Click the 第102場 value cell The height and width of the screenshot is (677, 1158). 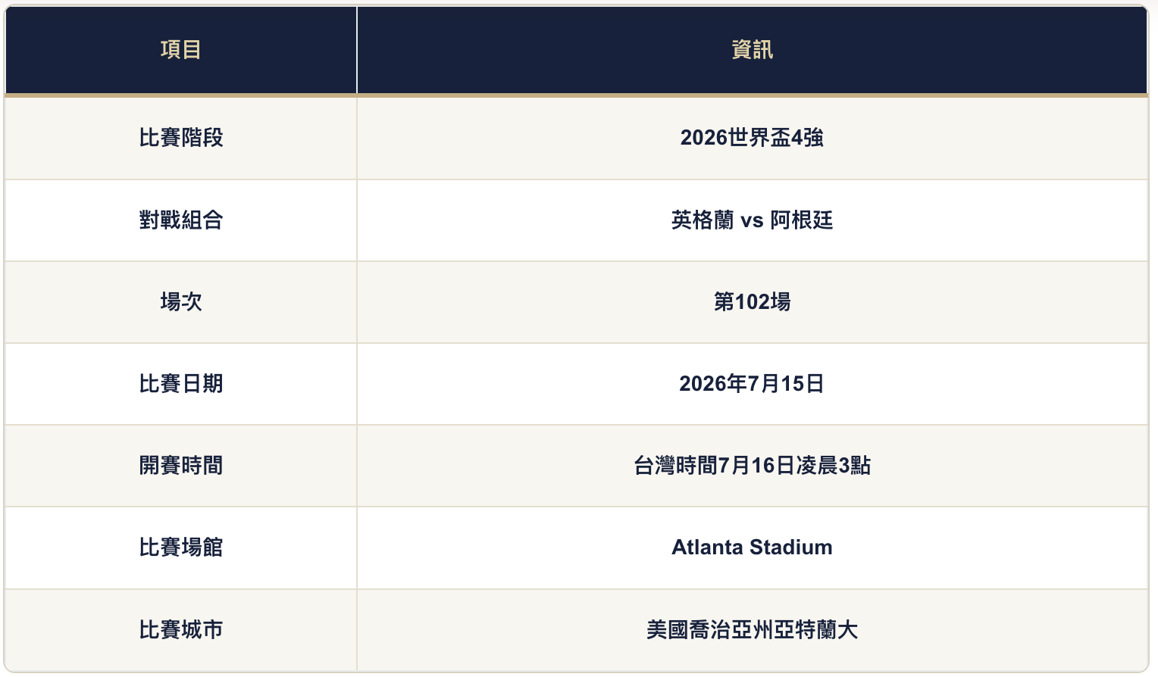point(752,302)
